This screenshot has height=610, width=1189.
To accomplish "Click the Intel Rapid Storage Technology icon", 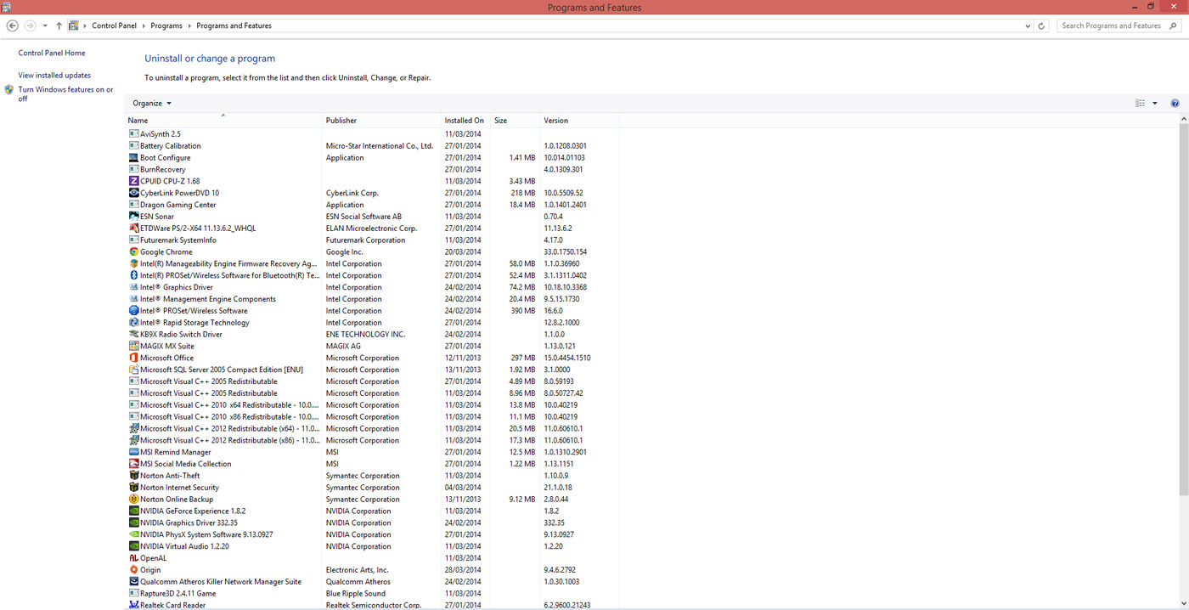I will click(133, 323).
